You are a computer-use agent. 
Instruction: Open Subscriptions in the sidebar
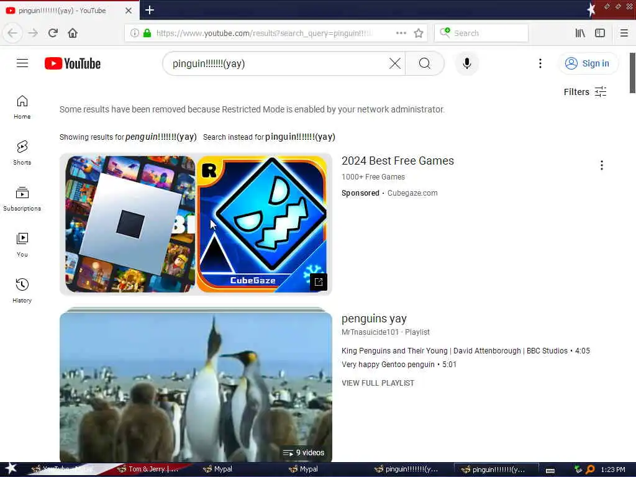tap(22, 199)
